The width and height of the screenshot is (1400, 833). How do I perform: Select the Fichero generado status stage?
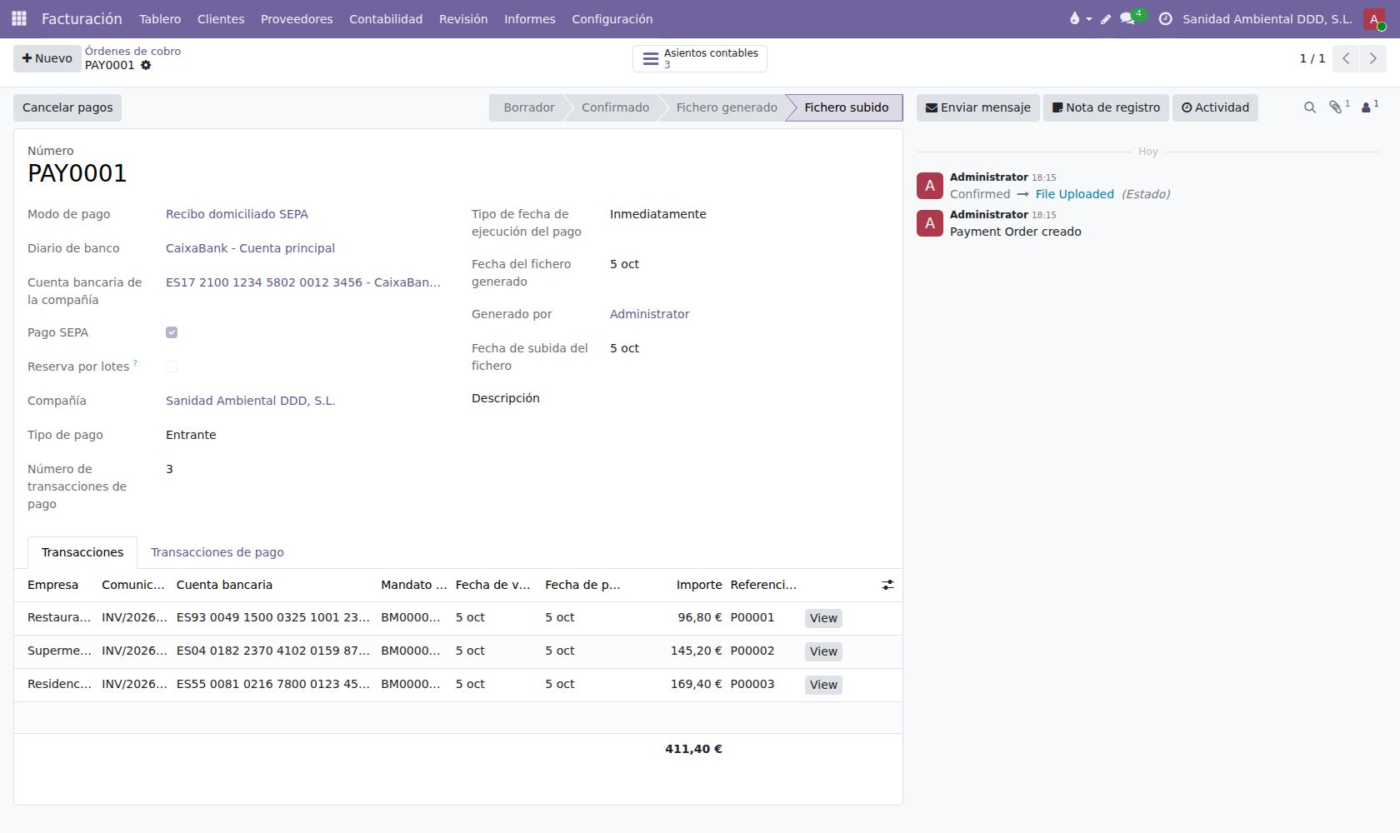[727, 107]
